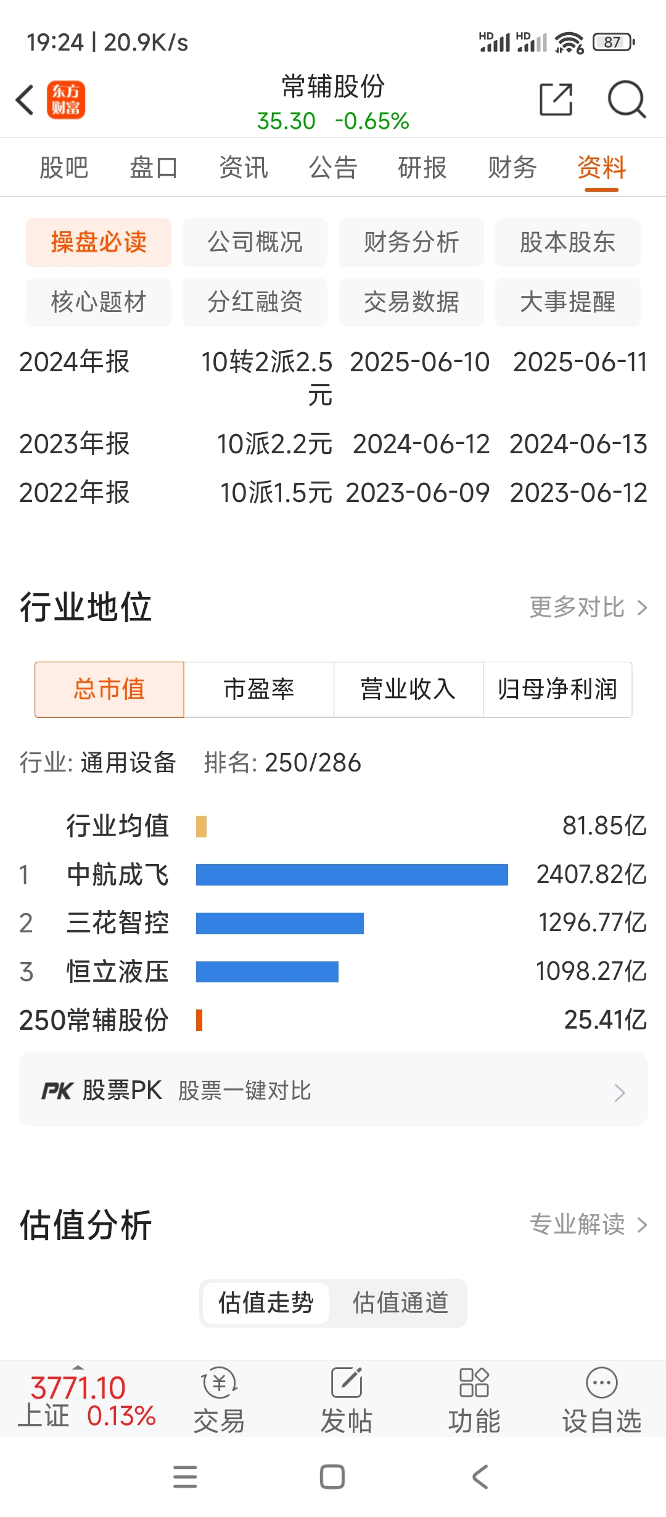Switch to the 财务 tab
The height and width of the screenshot is (1517, 666).
click(512, 168)
